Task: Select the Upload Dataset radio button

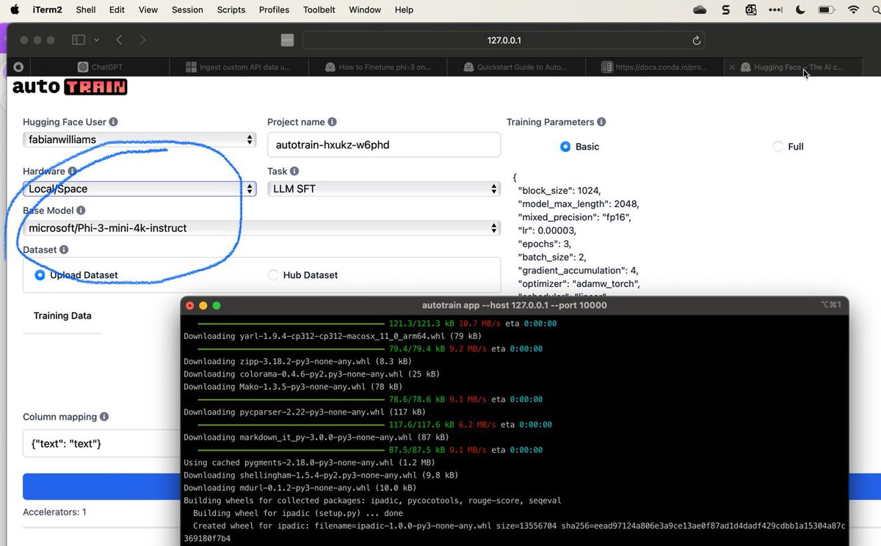Action: (x=40, y=275)
